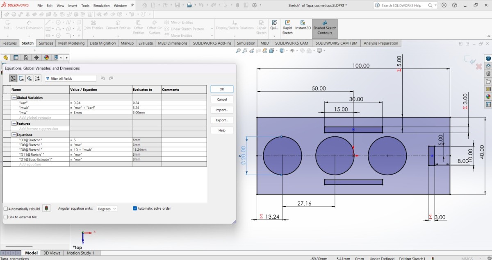Collapse the Global Variables section
This screenshot has height=260, width=492.
point(14,98)
